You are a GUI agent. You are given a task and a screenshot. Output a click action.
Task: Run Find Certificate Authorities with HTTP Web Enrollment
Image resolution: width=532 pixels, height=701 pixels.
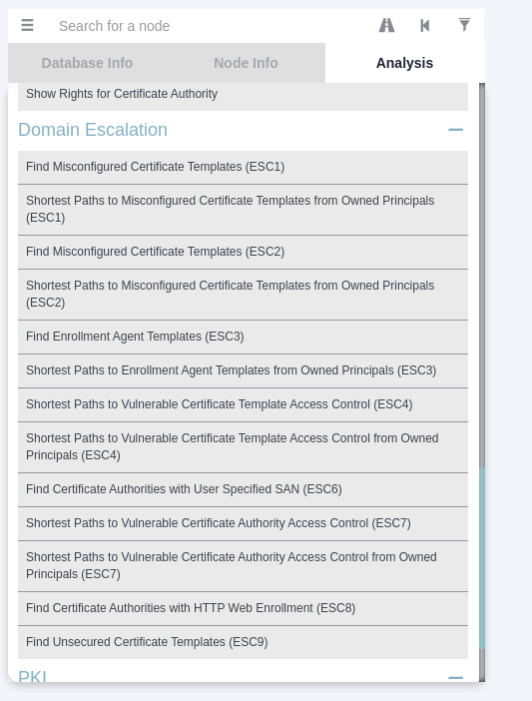243,608
